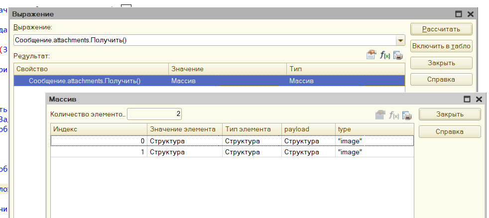Click the print icon in the Массив window

[407, 115]
